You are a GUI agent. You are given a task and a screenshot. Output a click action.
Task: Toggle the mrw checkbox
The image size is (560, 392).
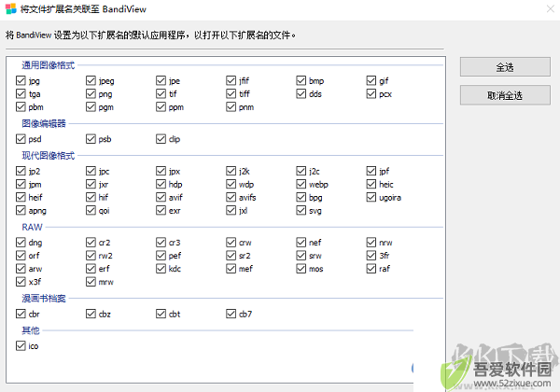tap(91, 282)
